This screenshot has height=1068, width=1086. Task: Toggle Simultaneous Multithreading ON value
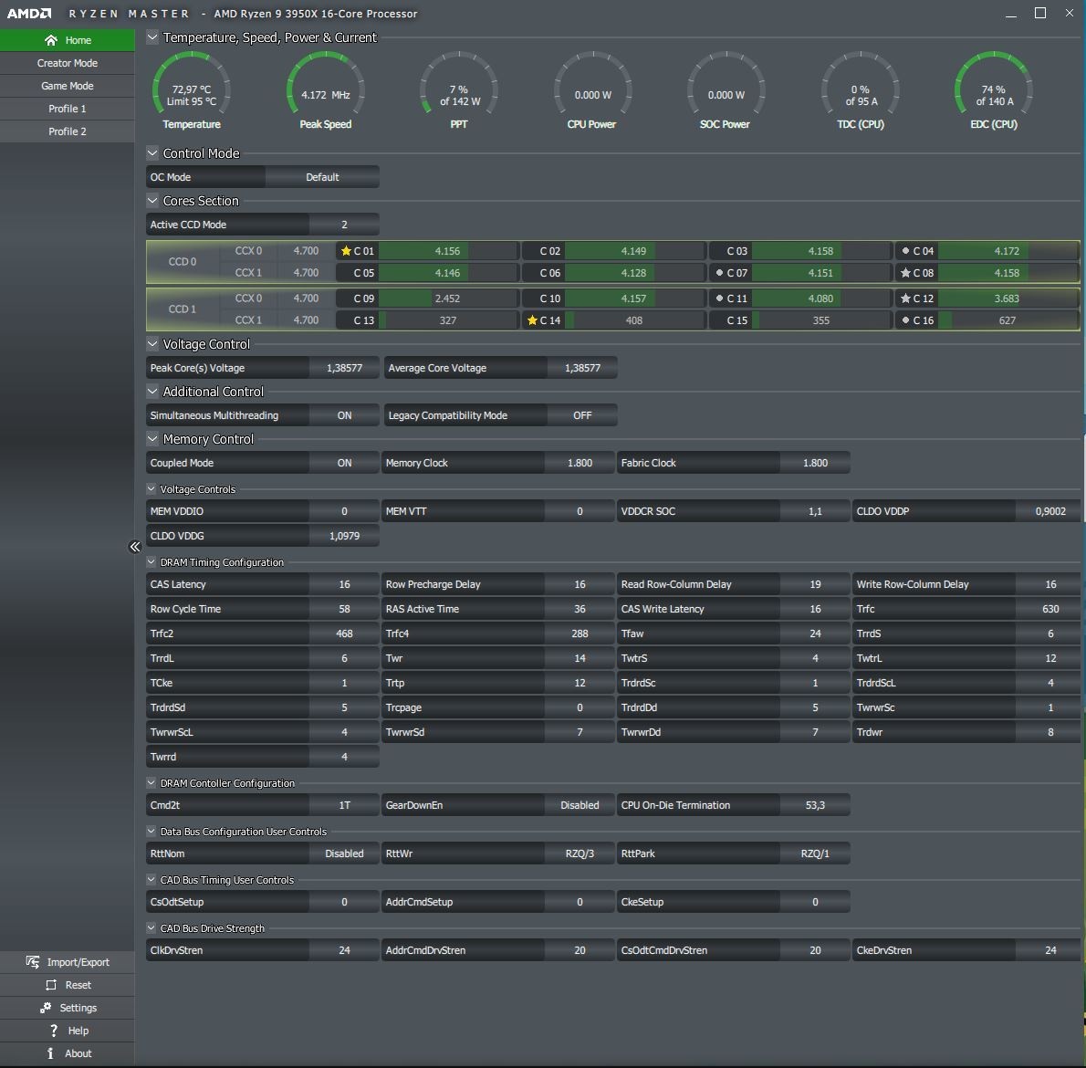point(344,414)
